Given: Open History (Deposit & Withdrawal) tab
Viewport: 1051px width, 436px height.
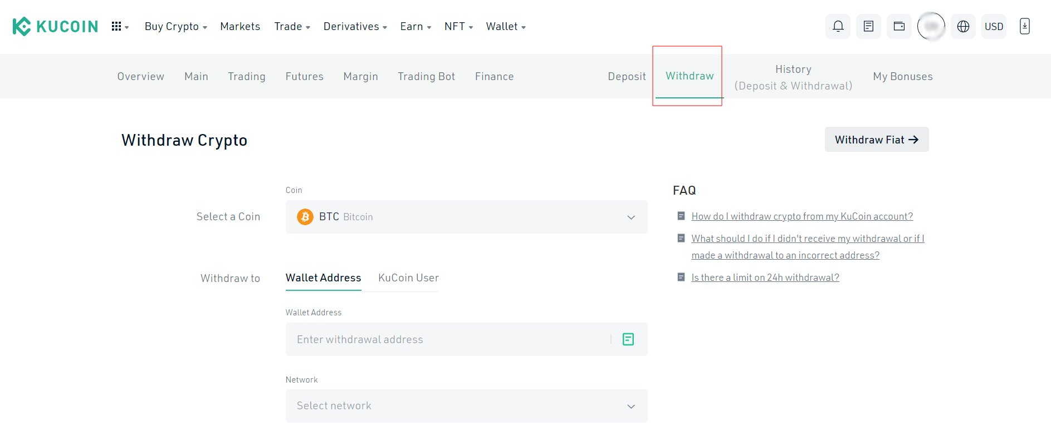Looking at the screenshot, I should 793,77.
